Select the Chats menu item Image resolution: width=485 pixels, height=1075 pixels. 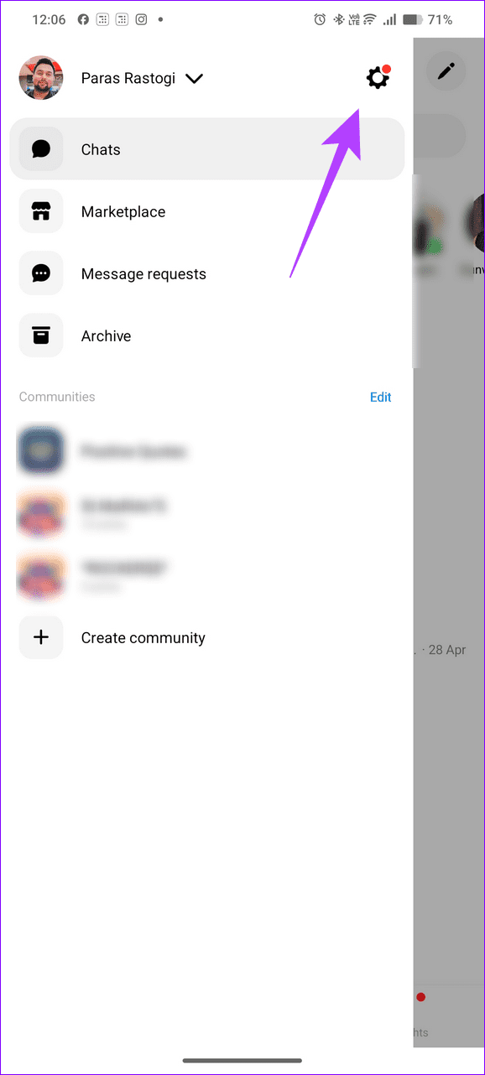(207, 149)
